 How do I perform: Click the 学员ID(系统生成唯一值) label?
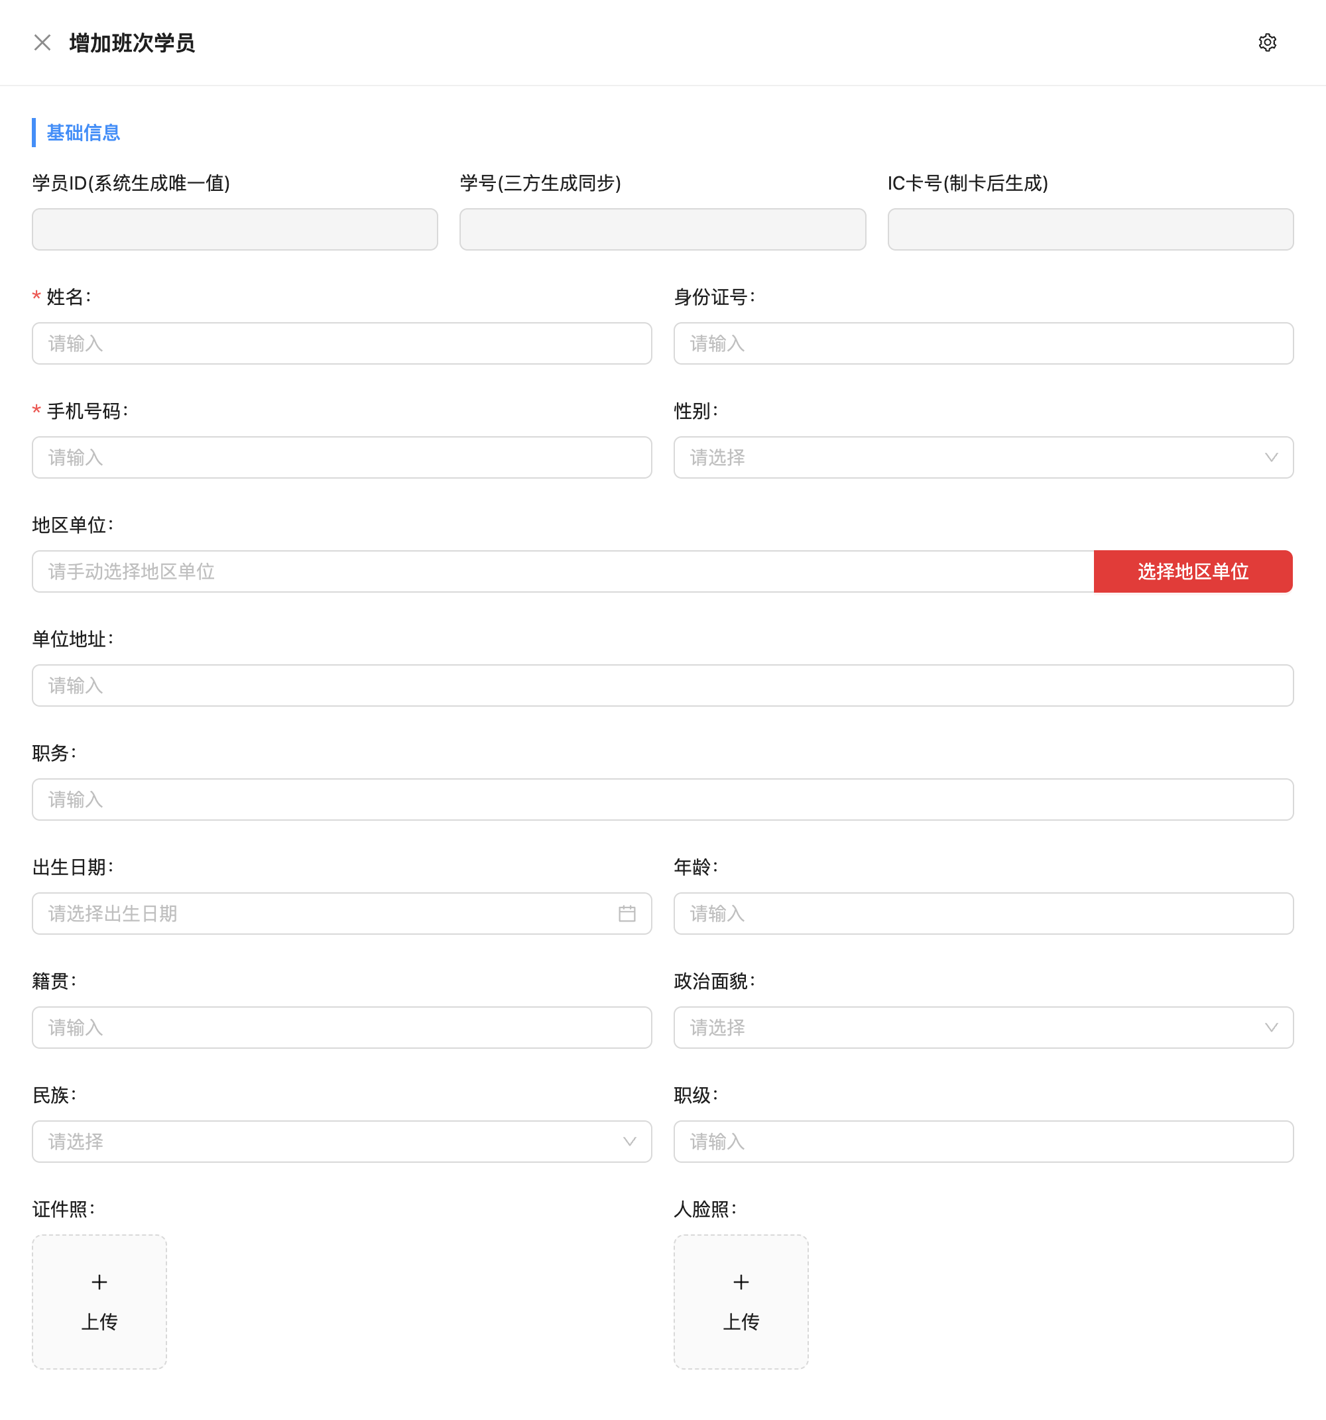pyautogui.click(x=131, y=184)
